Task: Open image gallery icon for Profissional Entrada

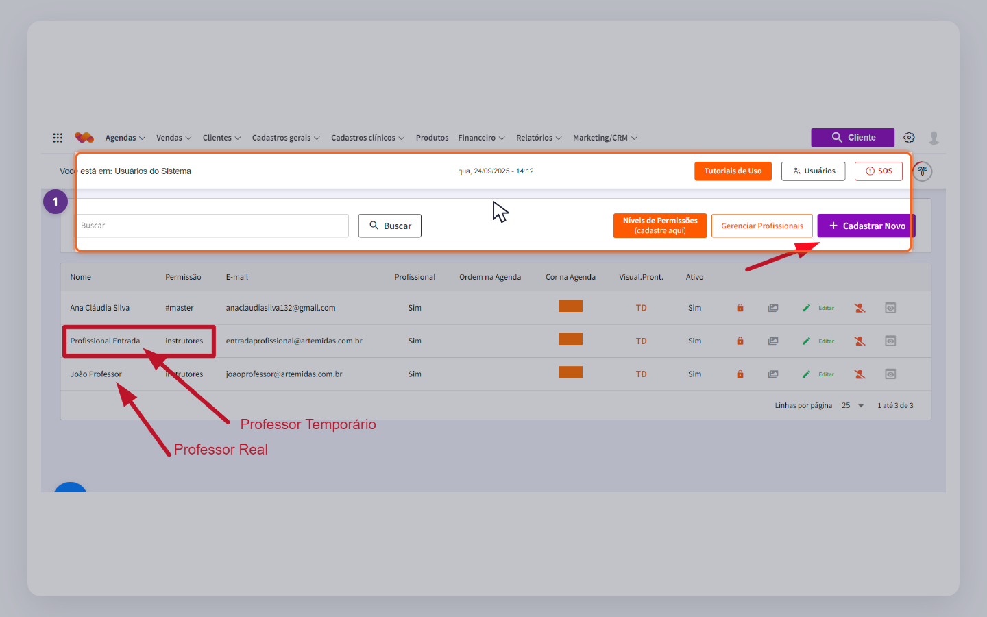Action: coord(773,341)
